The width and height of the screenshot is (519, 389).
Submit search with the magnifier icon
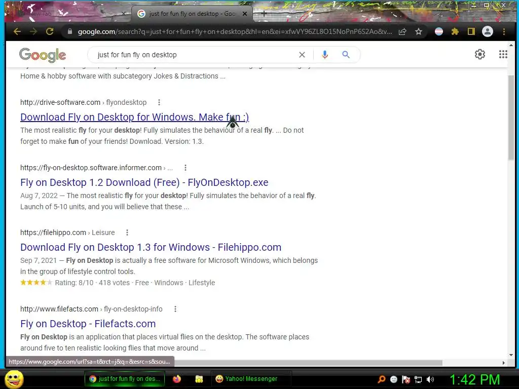(x=346, y=55)
